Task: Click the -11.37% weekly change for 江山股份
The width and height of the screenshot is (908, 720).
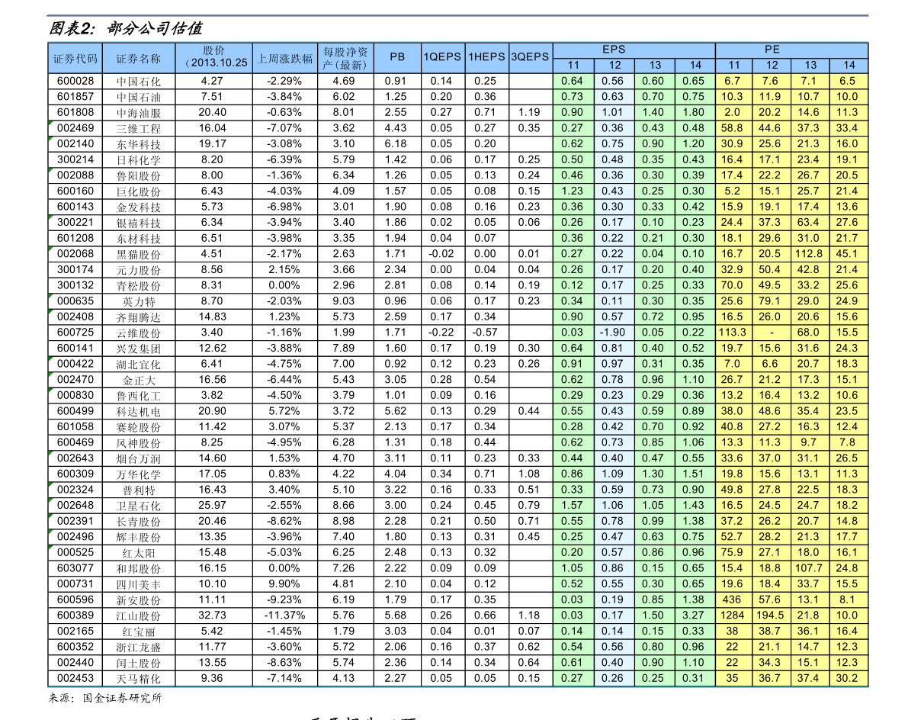Action: pyautogui.click(x=284, y=616)
